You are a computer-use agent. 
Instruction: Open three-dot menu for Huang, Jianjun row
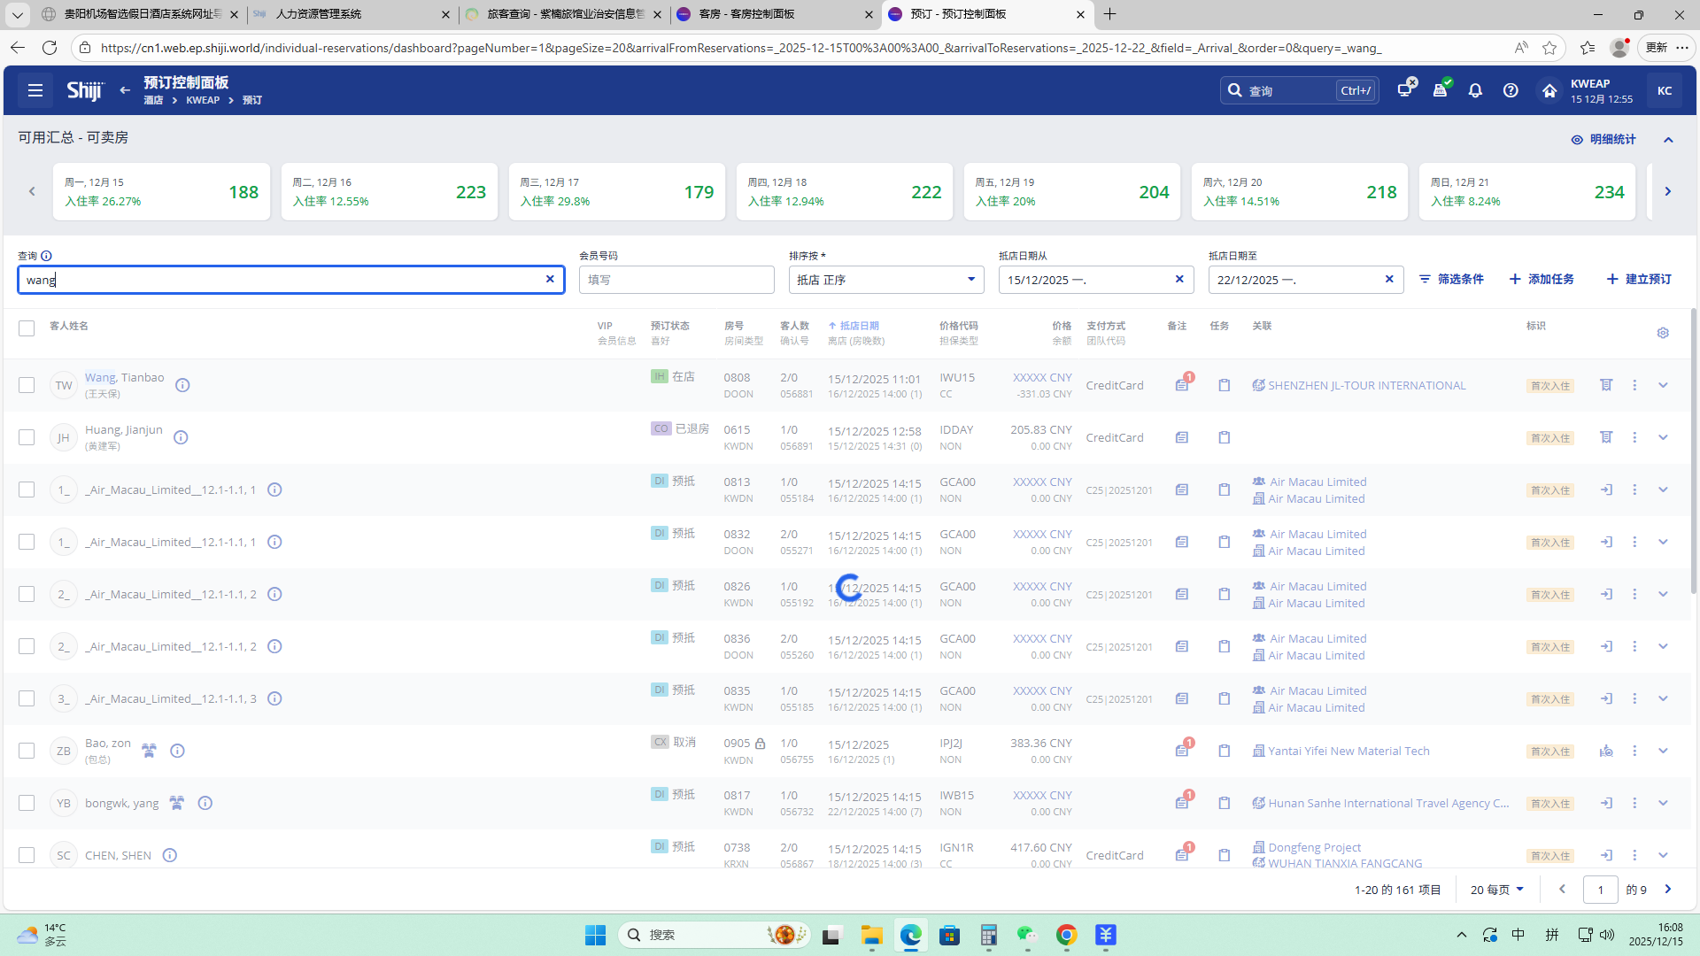[x=1634, y=437]
